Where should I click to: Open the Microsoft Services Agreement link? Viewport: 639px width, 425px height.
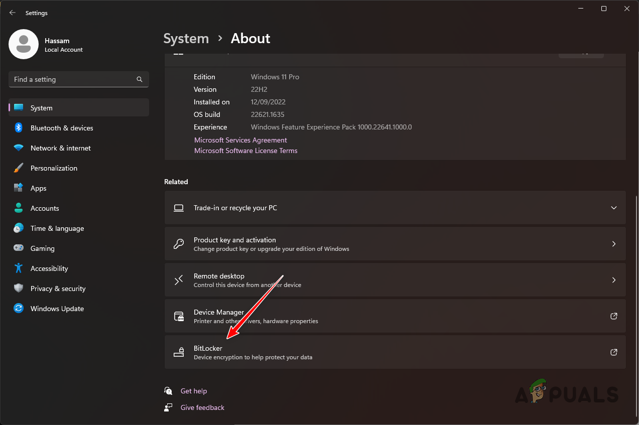pyautogui.click(x=240, y=140)
